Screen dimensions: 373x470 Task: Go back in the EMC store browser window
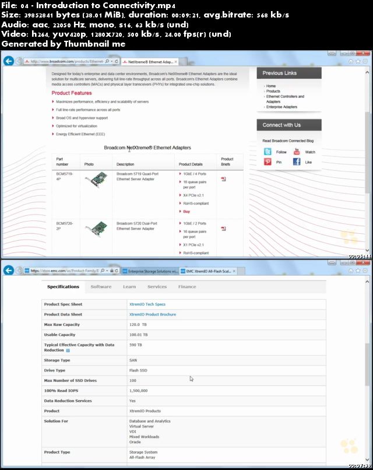[8, 271]
